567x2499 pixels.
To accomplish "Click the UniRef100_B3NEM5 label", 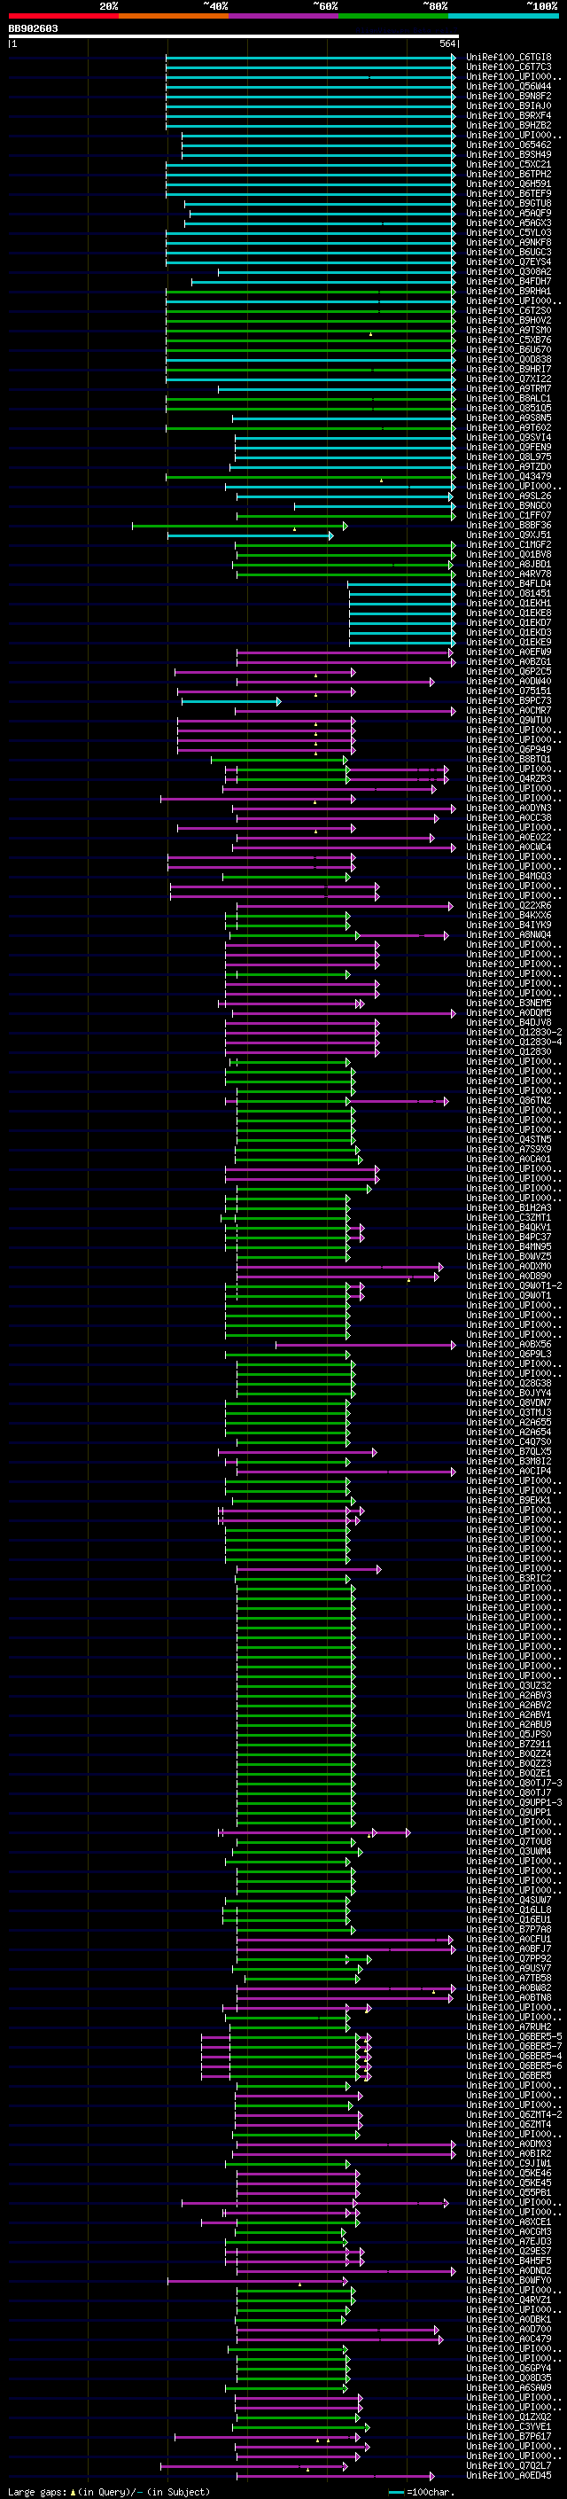I will pyautogui.click(x=509, y=1004).
